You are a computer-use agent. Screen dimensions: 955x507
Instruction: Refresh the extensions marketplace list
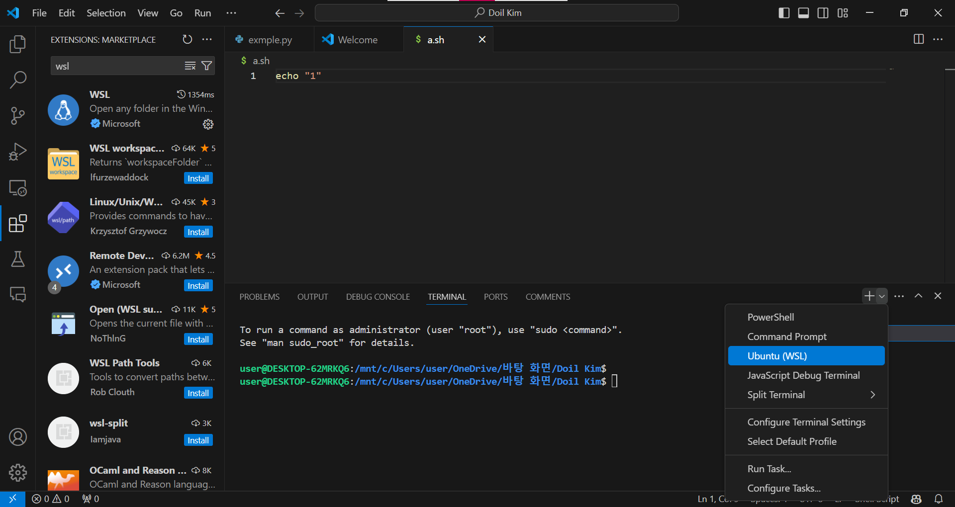coord(187,39)
